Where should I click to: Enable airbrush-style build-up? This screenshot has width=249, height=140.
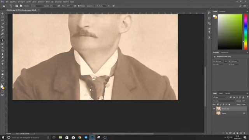coord(75,6)
